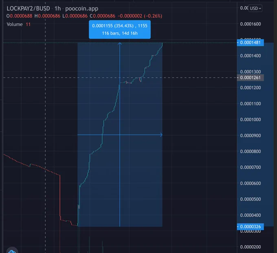This screenshot has width=277, height=253.
Task: Click the 0.0000800 price axis tick
Action: point(251,151)
